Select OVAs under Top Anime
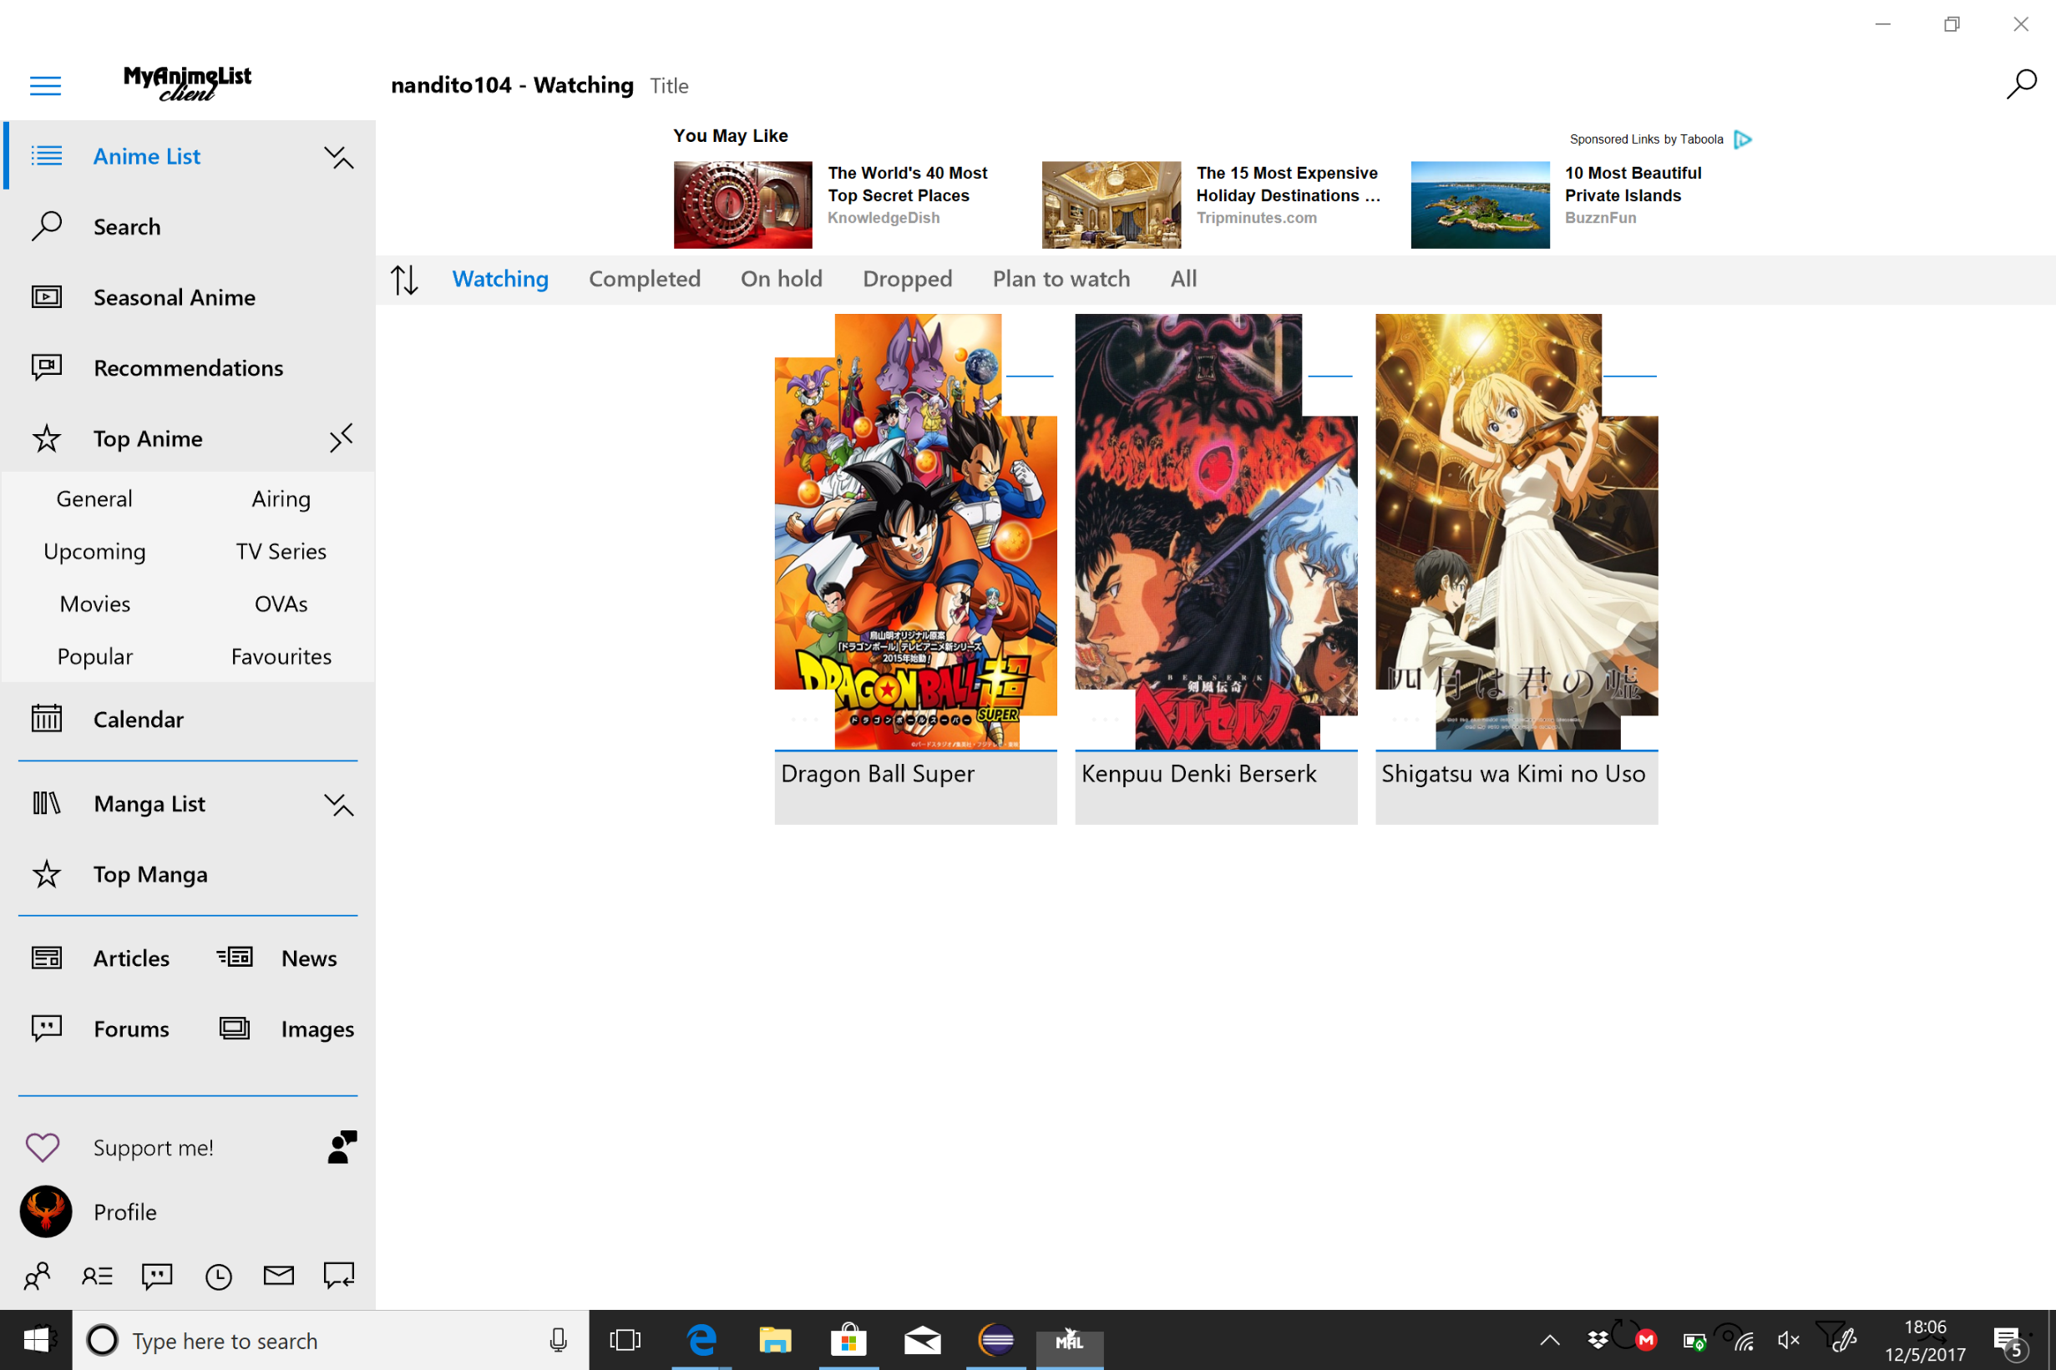 click(x=281, y=604)
